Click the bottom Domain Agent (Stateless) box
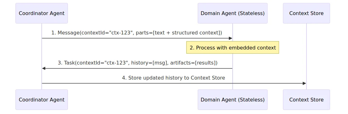348x114 pixels. pyautogui.click(x=233, y=100)
